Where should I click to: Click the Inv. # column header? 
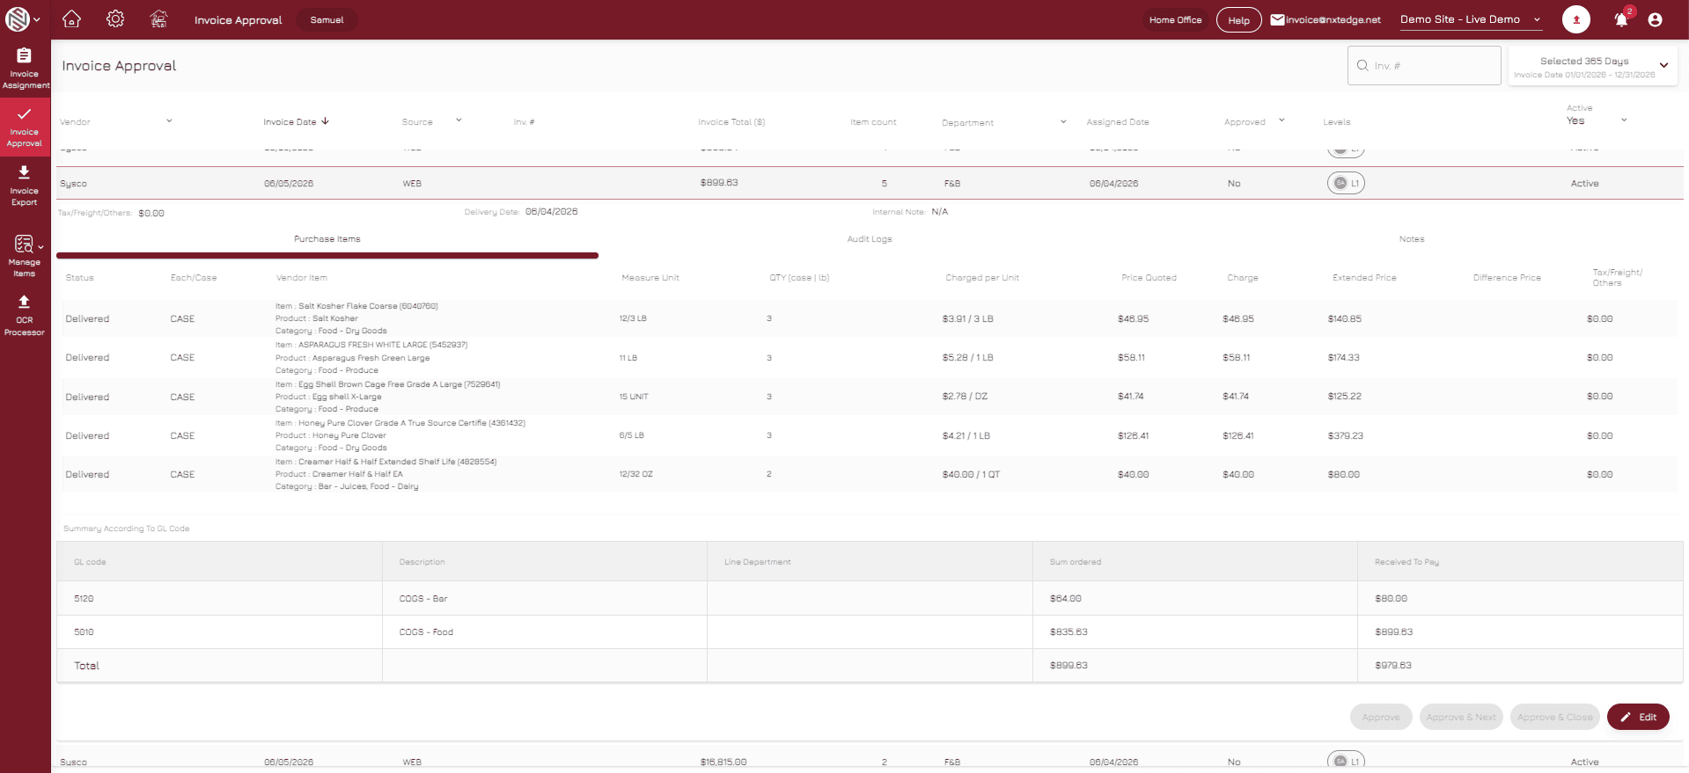click(524, 122)
